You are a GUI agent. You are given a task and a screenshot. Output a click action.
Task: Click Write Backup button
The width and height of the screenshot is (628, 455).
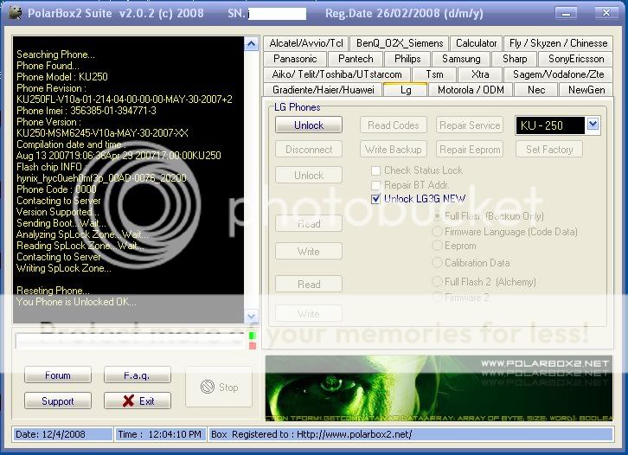[394, 149]
